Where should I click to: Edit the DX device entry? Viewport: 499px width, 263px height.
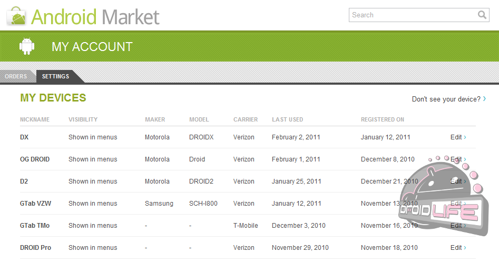457,137
